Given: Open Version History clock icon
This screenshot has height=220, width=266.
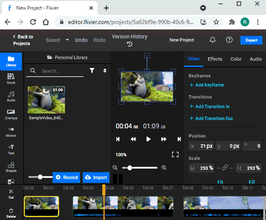Looking at the screenshot, I should point(129,44).
